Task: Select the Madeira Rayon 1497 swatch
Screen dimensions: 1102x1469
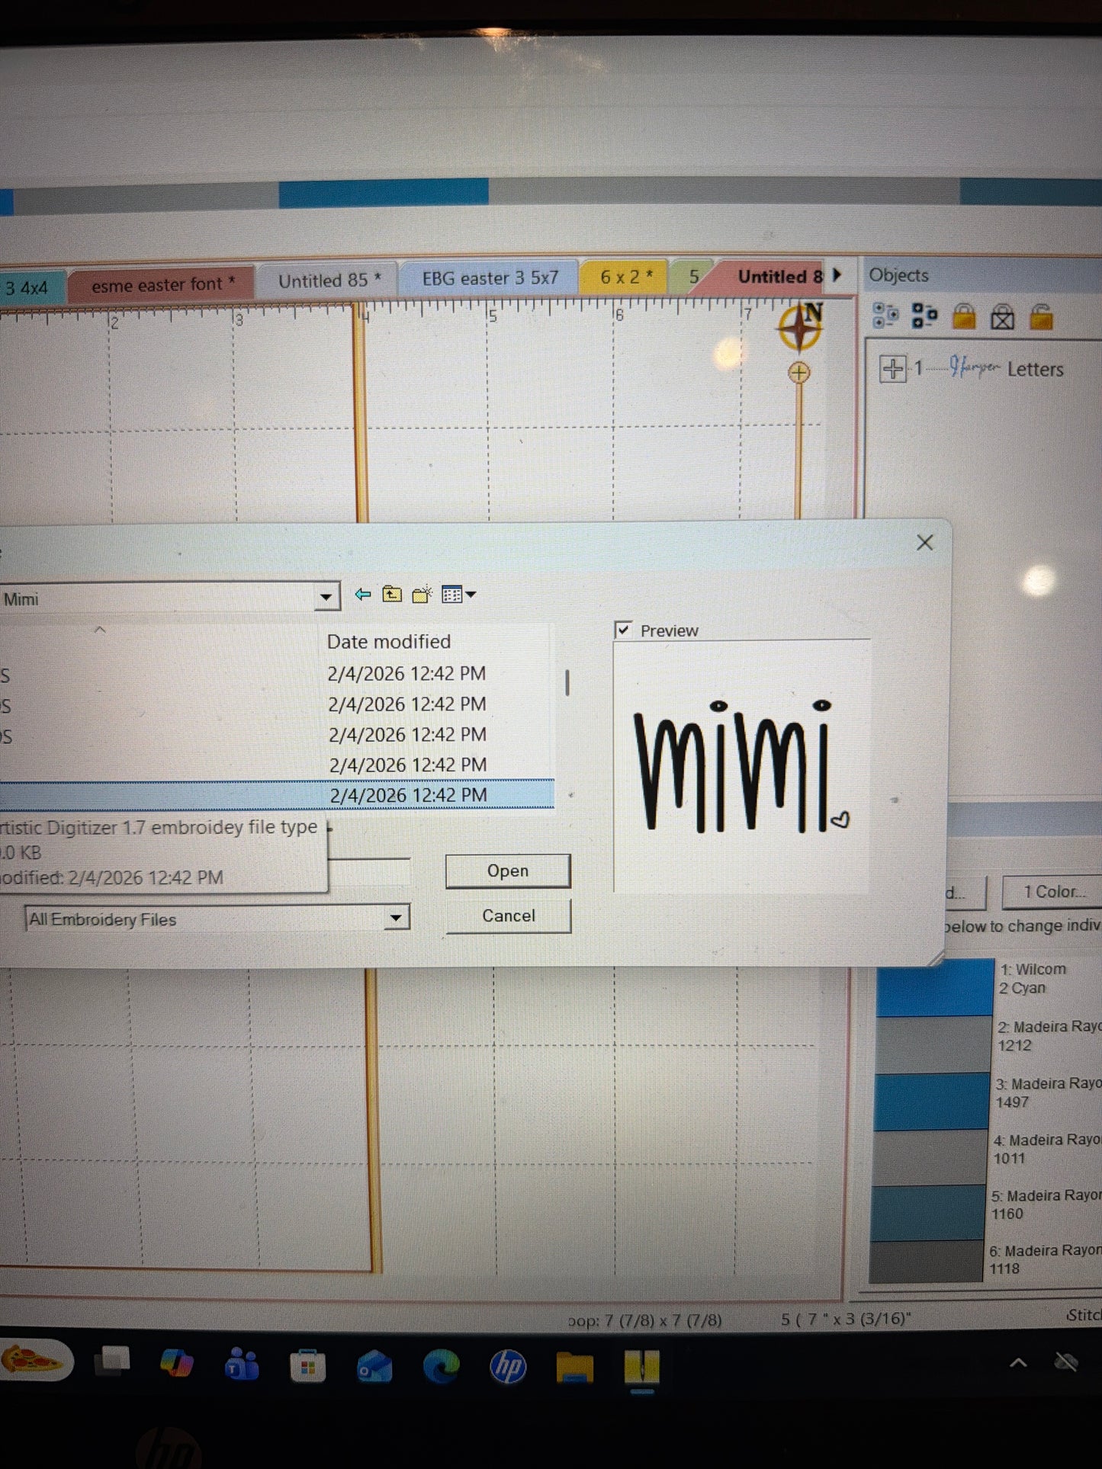Action: [x=932, y=1102]
